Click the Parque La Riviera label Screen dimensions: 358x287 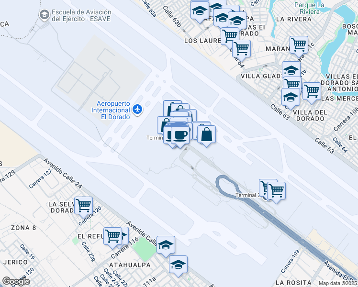tap(309, 8)
